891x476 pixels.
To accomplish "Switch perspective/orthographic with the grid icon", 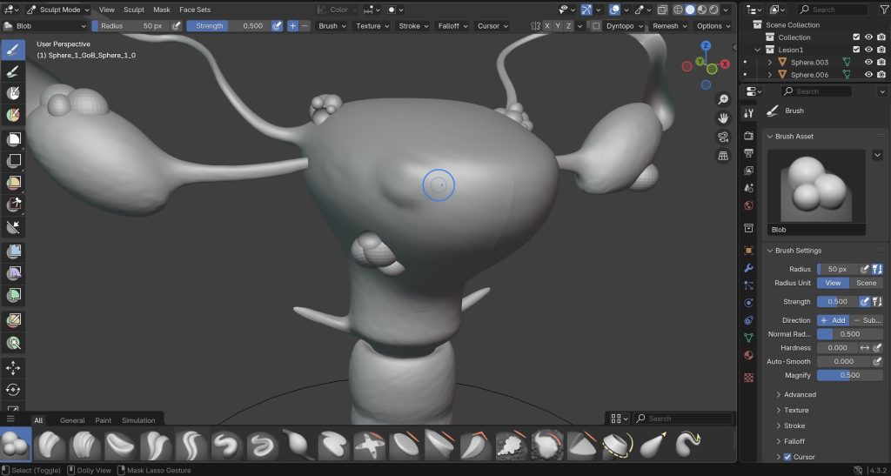I will point(723,157).
